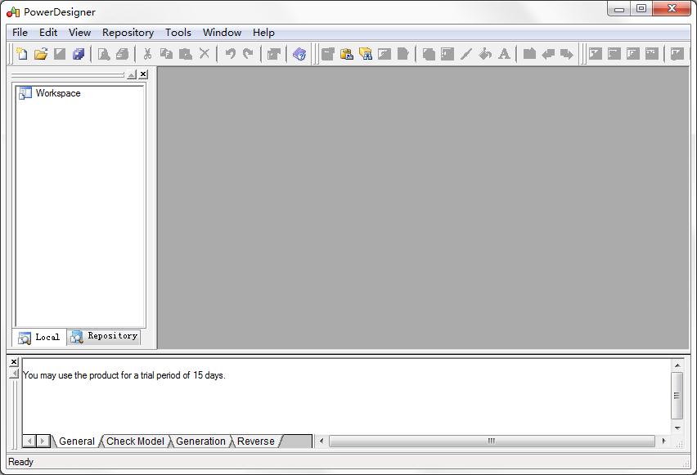Screen dimensions: 697x475
Task: Open an existing model file
Action: click(41, 54)
